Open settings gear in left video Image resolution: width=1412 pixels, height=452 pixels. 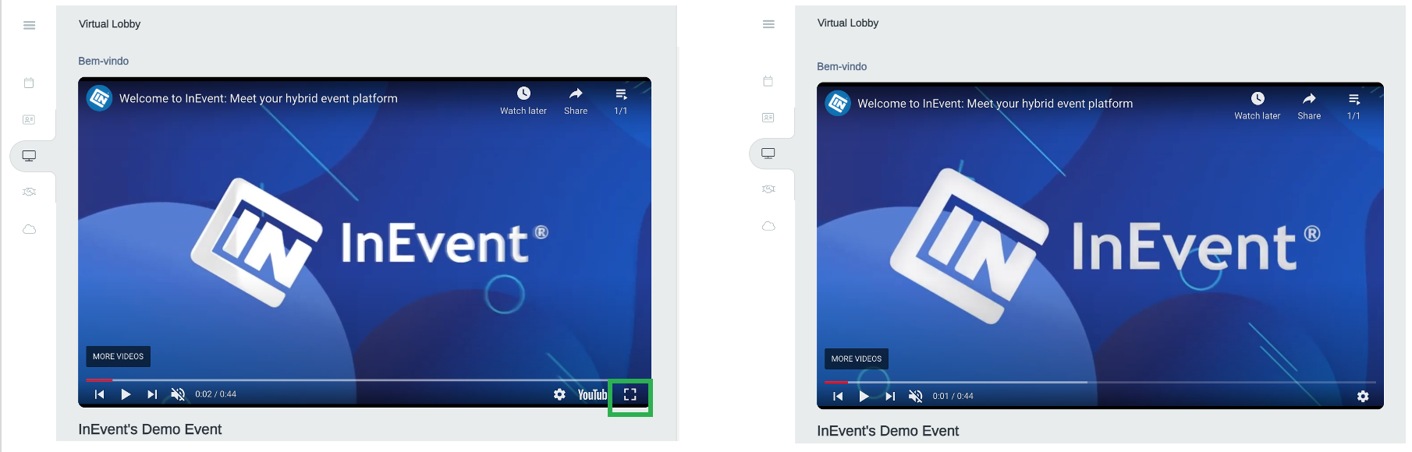click(559, 394)
